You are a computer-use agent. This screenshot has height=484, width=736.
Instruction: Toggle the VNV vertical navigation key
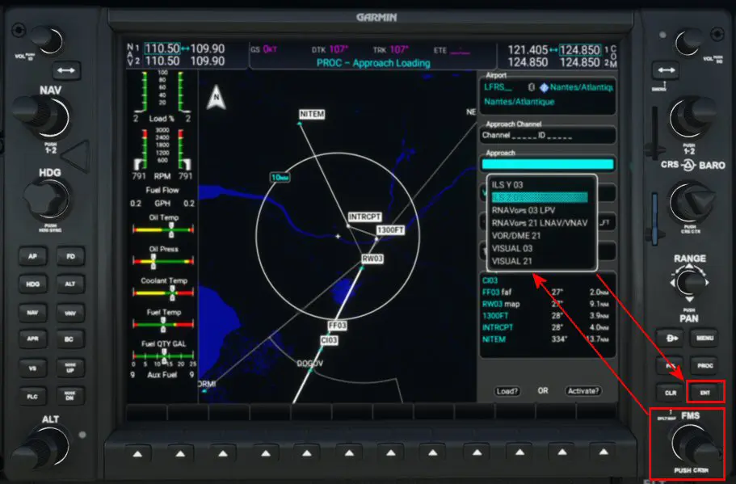tap(70, 313)
